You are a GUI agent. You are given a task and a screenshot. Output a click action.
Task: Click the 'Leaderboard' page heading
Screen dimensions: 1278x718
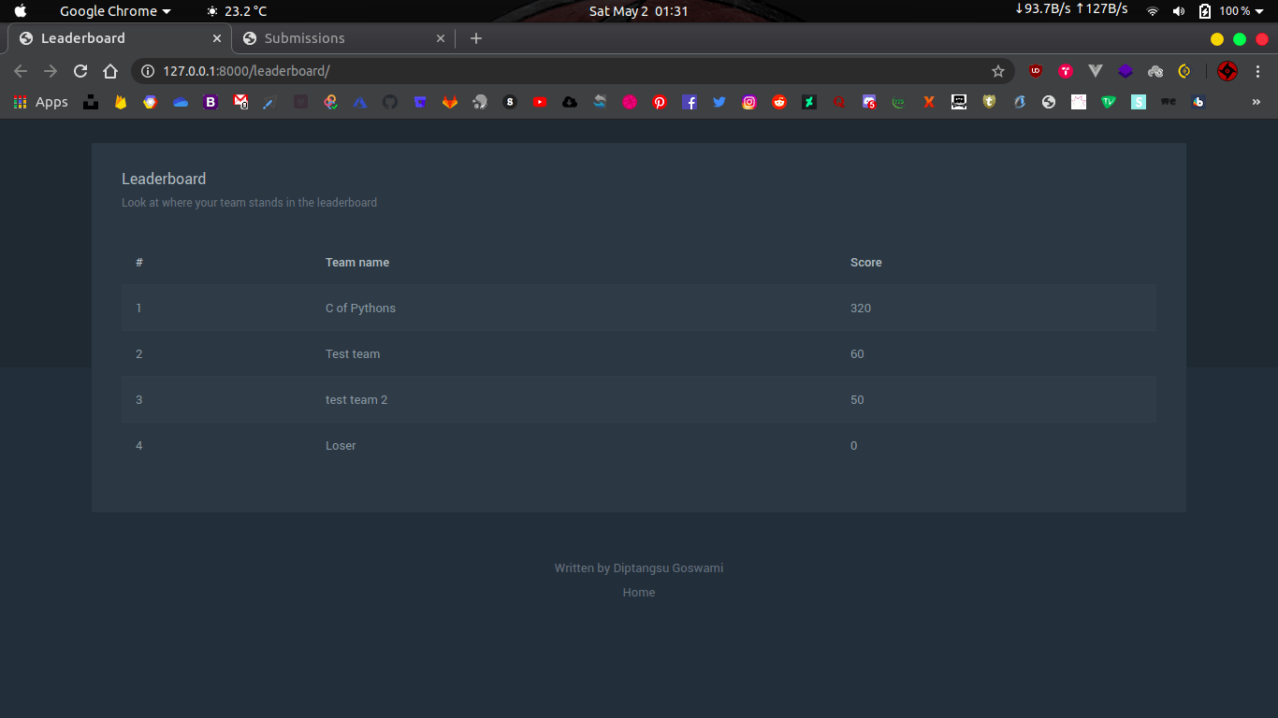[x=164, y=179]
